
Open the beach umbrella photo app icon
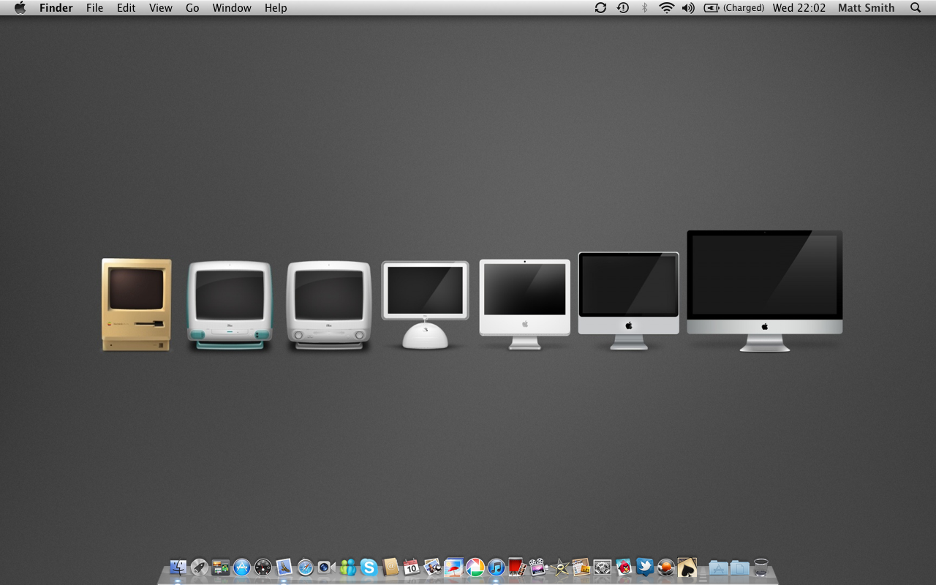[453, 567]
